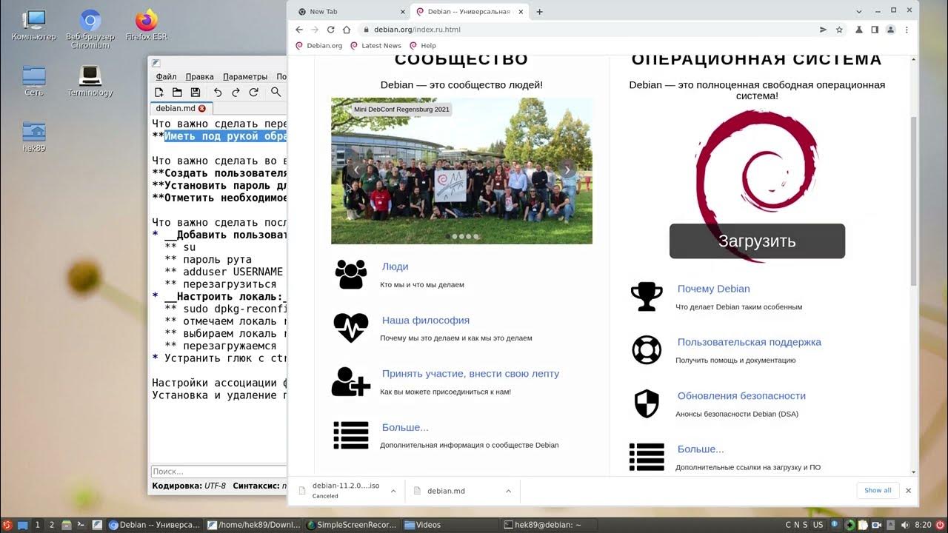Open the Terminology desktop icon

pos(90,81)
